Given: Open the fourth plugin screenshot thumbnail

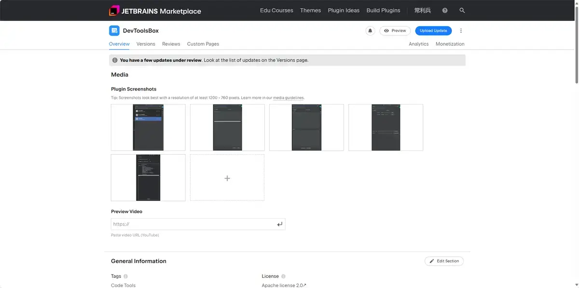Looking at the screenshot, I should point(386,128).
